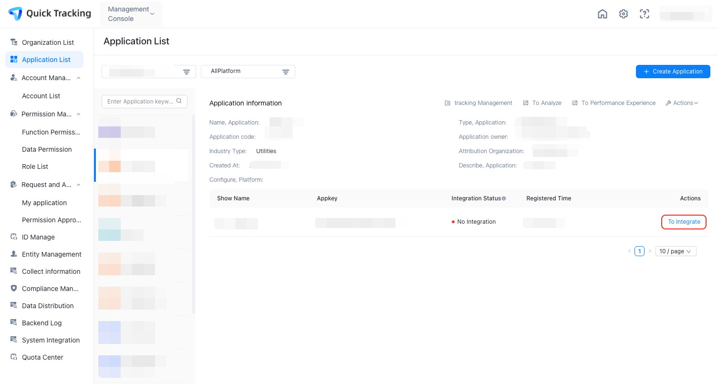Open the home icon in the top bar
The image size is (718, 384).
coord(603,14)
